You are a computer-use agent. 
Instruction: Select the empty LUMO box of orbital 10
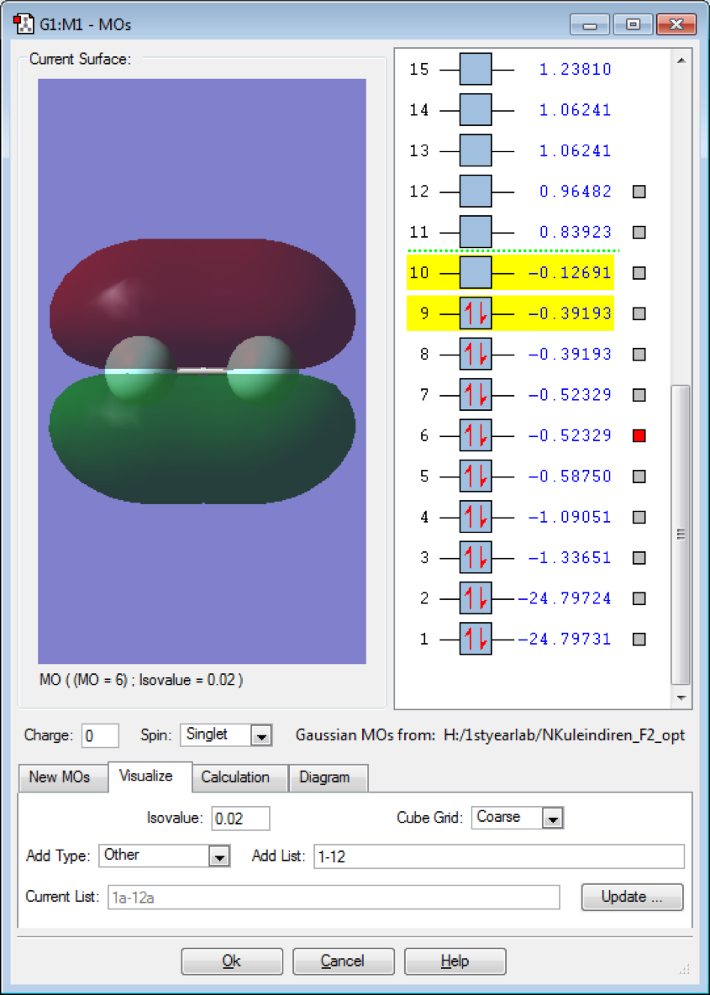point(476,273)
